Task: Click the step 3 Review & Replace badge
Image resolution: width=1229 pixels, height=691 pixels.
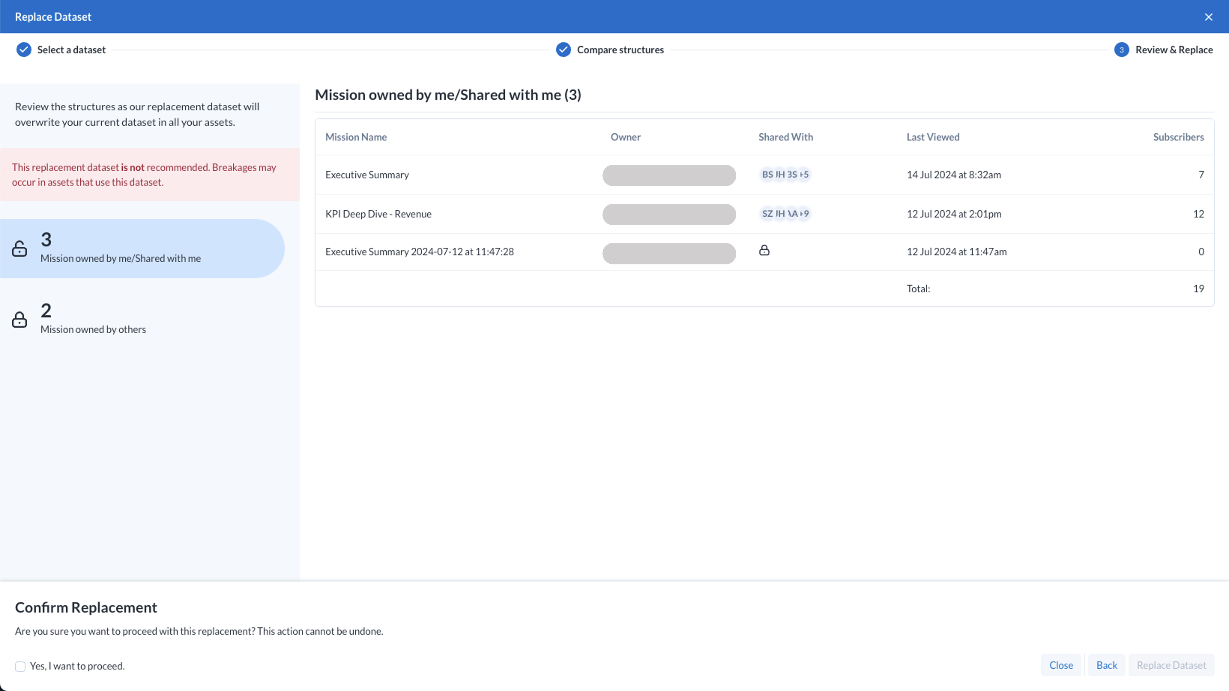Action: [x=1121, y=50]
